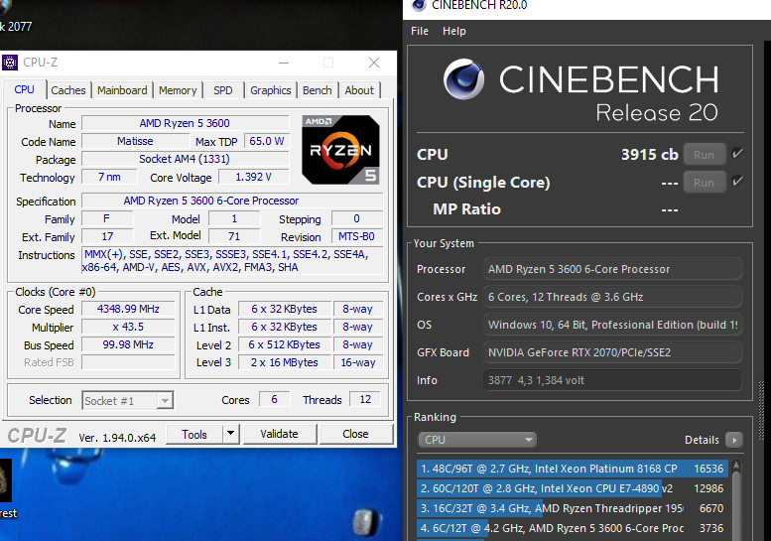
Task: Click the Multiplier value x 43.5
Action: click(x=128, y=327)
